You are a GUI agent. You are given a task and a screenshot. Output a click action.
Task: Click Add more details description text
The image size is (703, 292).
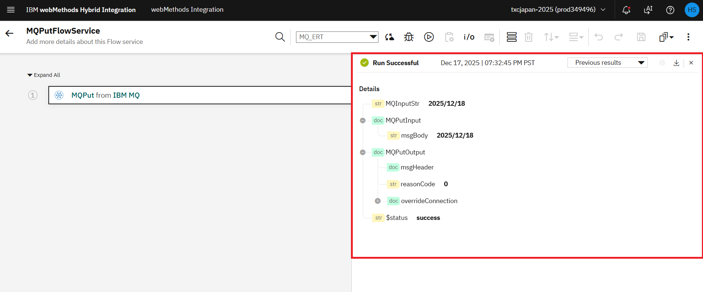[x=85, y=42]
